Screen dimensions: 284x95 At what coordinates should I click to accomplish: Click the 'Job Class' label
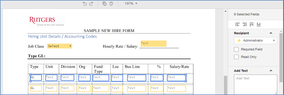coord(36,46)
